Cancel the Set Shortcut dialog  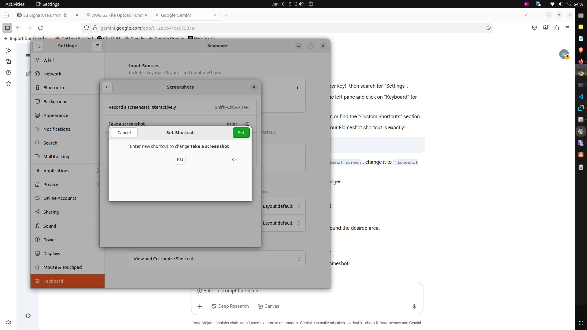tap(124, 133)
